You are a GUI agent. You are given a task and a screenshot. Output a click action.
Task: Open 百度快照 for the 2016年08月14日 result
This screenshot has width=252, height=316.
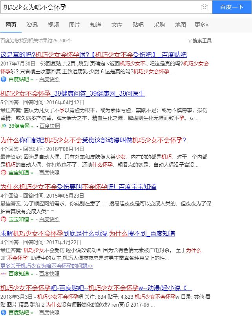[49, 173]
